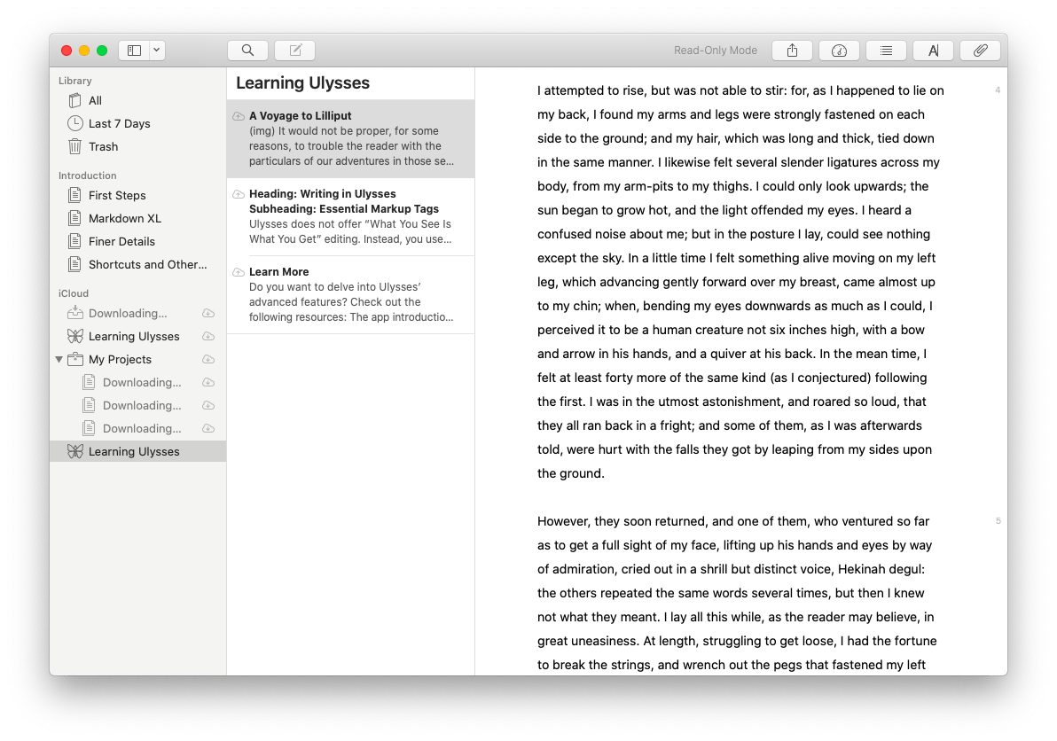Open the search magnifier tool
The height and width of the screenshot is (741, 1057).
(247, 51)
